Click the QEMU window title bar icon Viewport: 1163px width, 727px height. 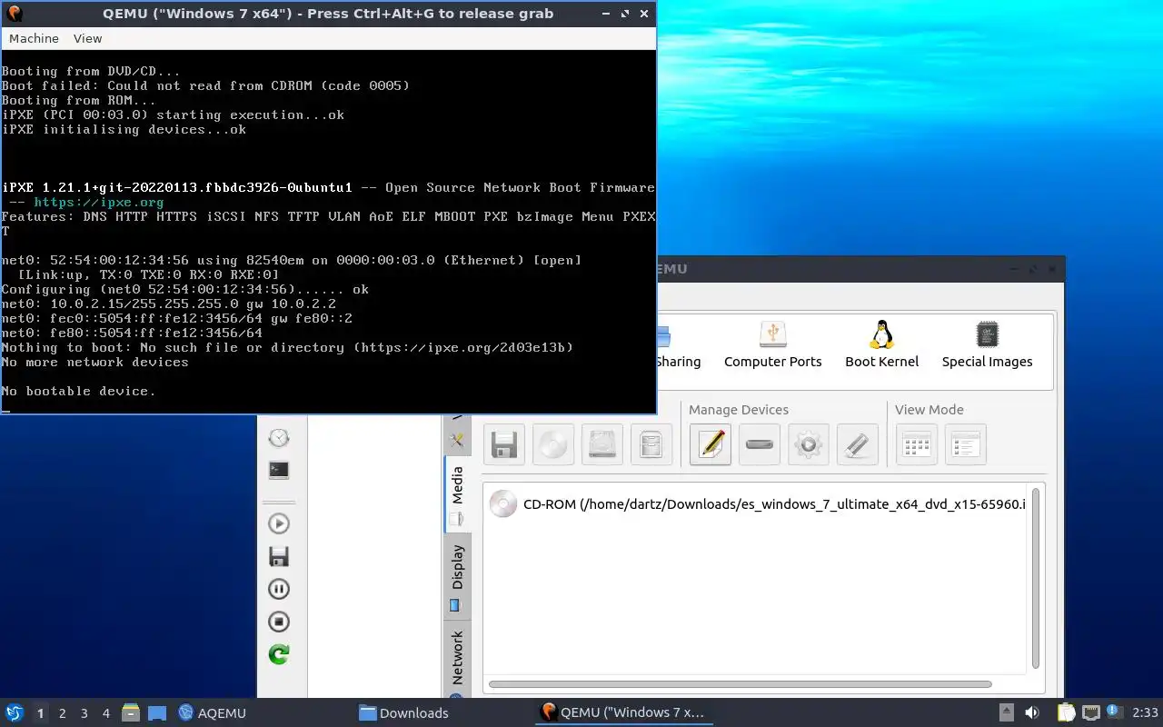(x=14, y=14)
